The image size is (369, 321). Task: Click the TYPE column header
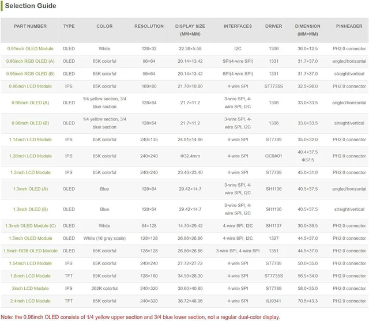[69, 26]
